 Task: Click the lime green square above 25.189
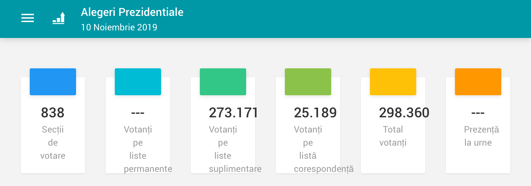(308, 82)
